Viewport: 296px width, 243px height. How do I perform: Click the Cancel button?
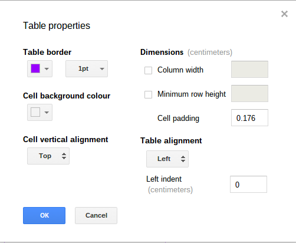pos(96,215)
